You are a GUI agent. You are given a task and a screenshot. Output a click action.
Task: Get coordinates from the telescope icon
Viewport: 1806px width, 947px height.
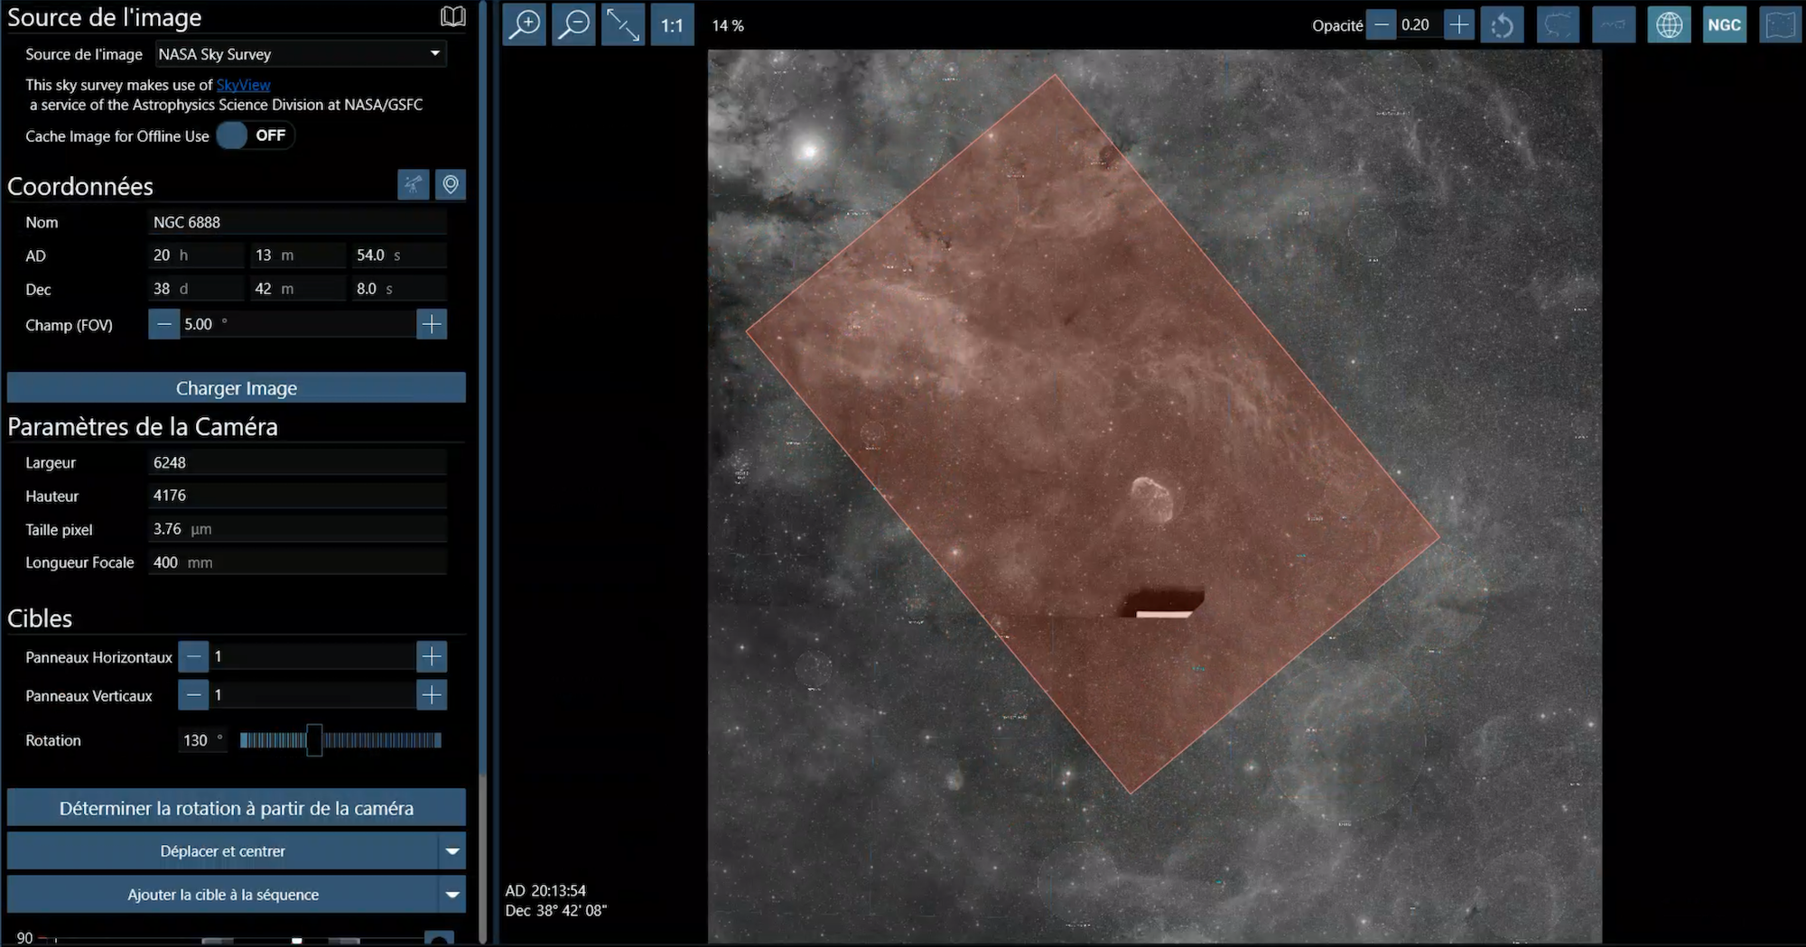click(x=414, y=185)
